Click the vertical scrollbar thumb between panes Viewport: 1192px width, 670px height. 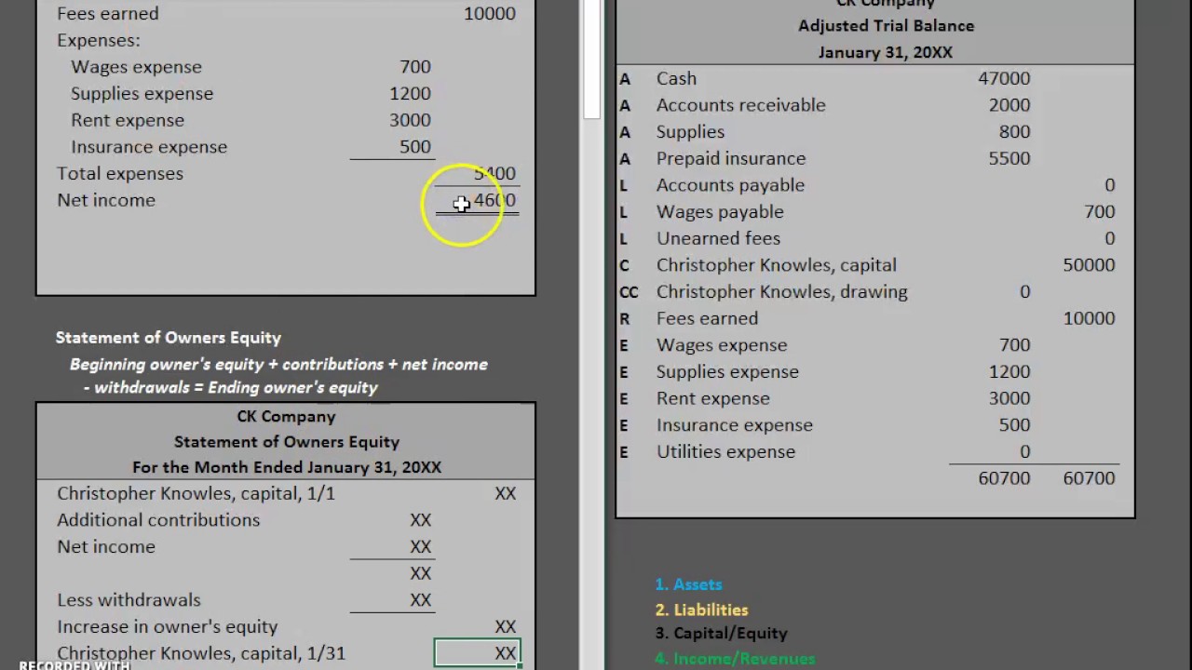point(592,60)
